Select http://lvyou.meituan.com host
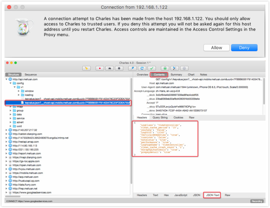Image resolution: width=270 pixels, height=208 pixels. tap(26, 169)
